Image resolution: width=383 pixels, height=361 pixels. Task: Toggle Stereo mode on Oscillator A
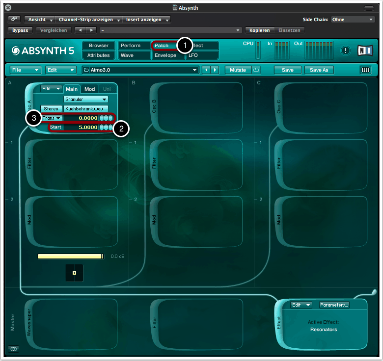point(51,108)
